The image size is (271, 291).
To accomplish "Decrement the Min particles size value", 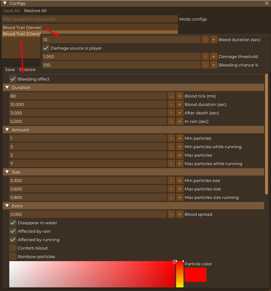I will coord(171,181).
